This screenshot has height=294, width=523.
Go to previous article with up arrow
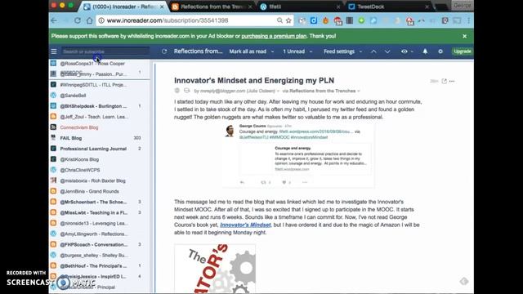pos(373,51)
